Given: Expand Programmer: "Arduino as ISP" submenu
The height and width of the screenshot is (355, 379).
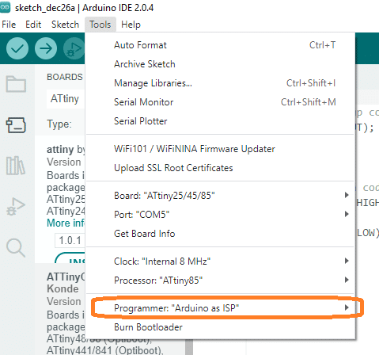Looking at the screenshot, I should 220,308.
